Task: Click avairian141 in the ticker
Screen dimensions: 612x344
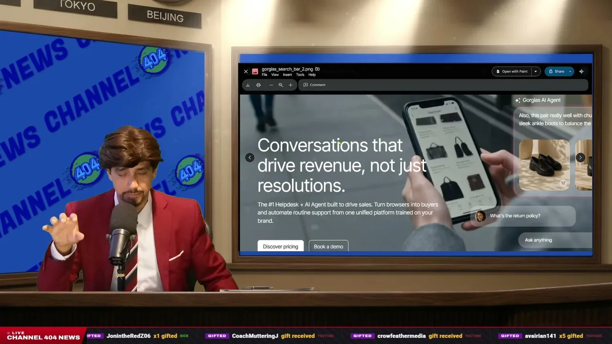Action: coord(540,336)
